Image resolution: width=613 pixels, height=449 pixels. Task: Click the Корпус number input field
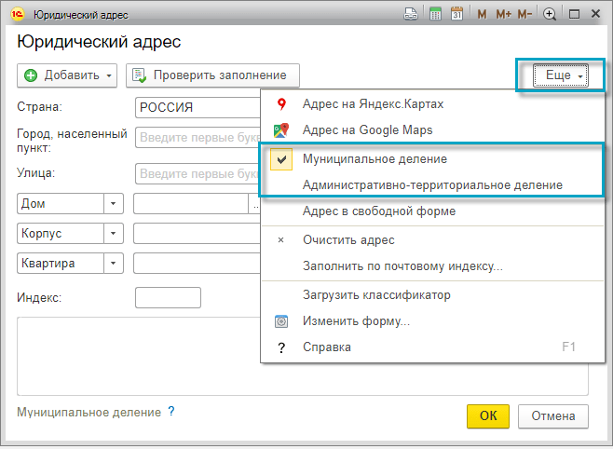[x=198, y=234]
